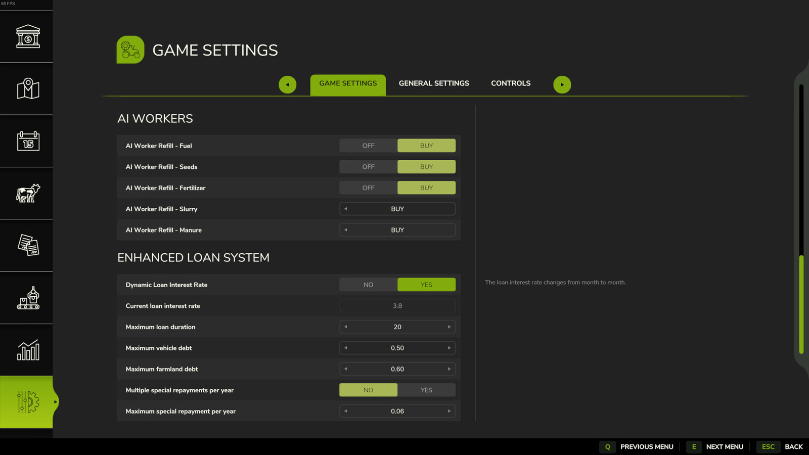Click the Current loan interest rate field

(397, 305)
